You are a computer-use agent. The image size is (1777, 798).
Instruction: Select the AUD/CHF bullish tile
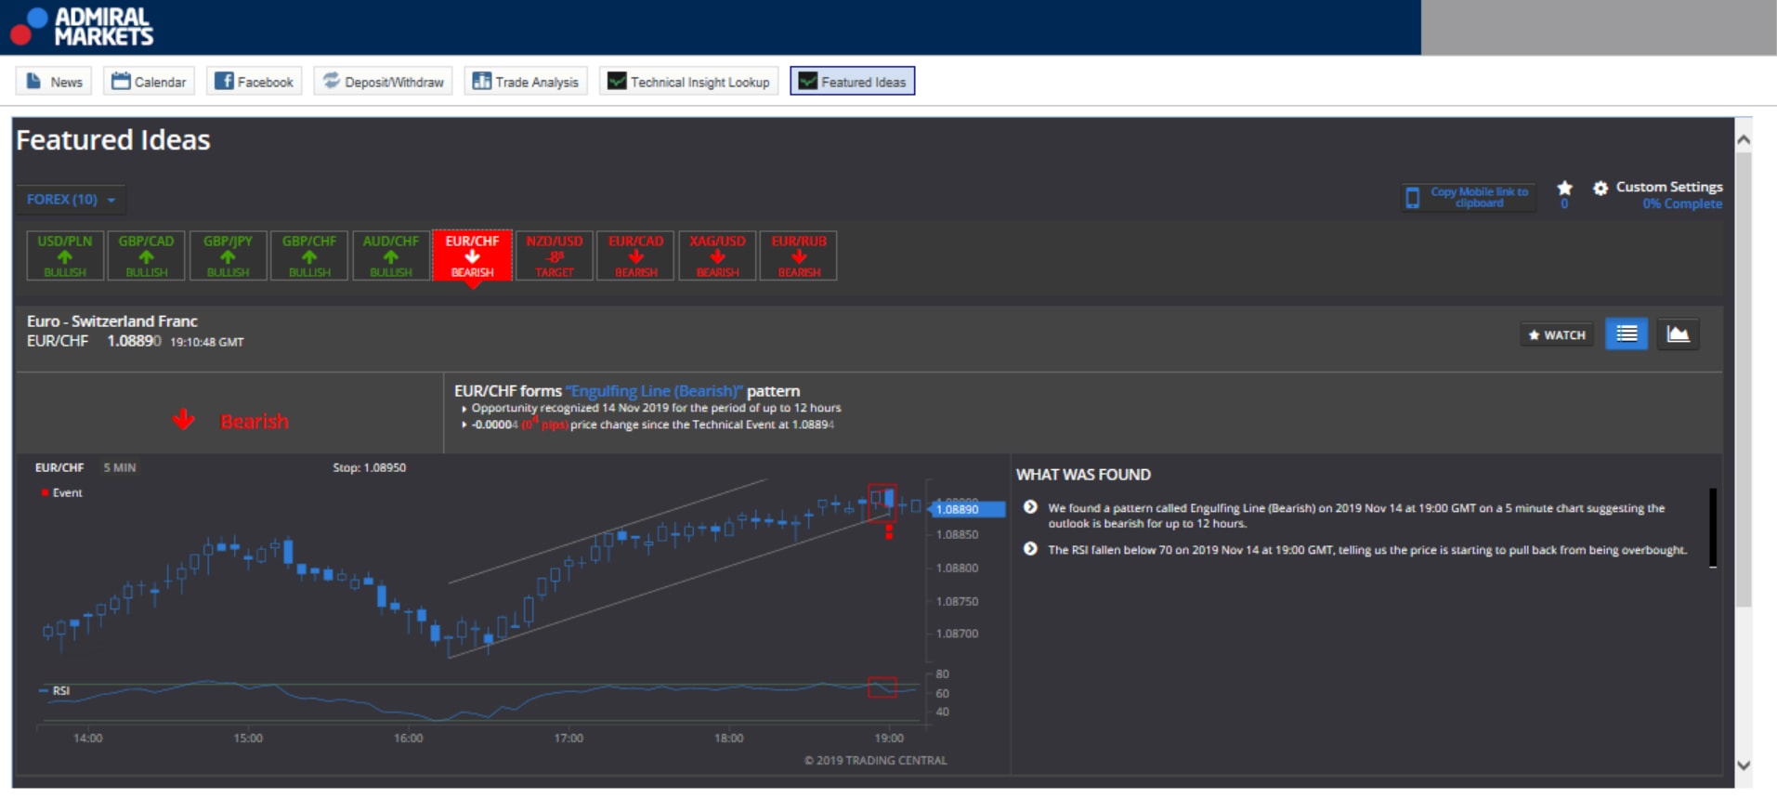391,255
